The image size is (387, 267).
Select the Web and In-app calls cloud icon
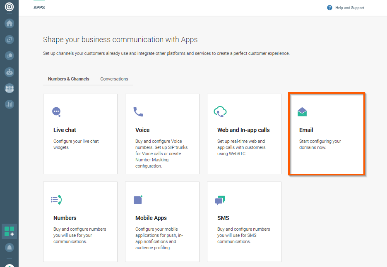220,111
